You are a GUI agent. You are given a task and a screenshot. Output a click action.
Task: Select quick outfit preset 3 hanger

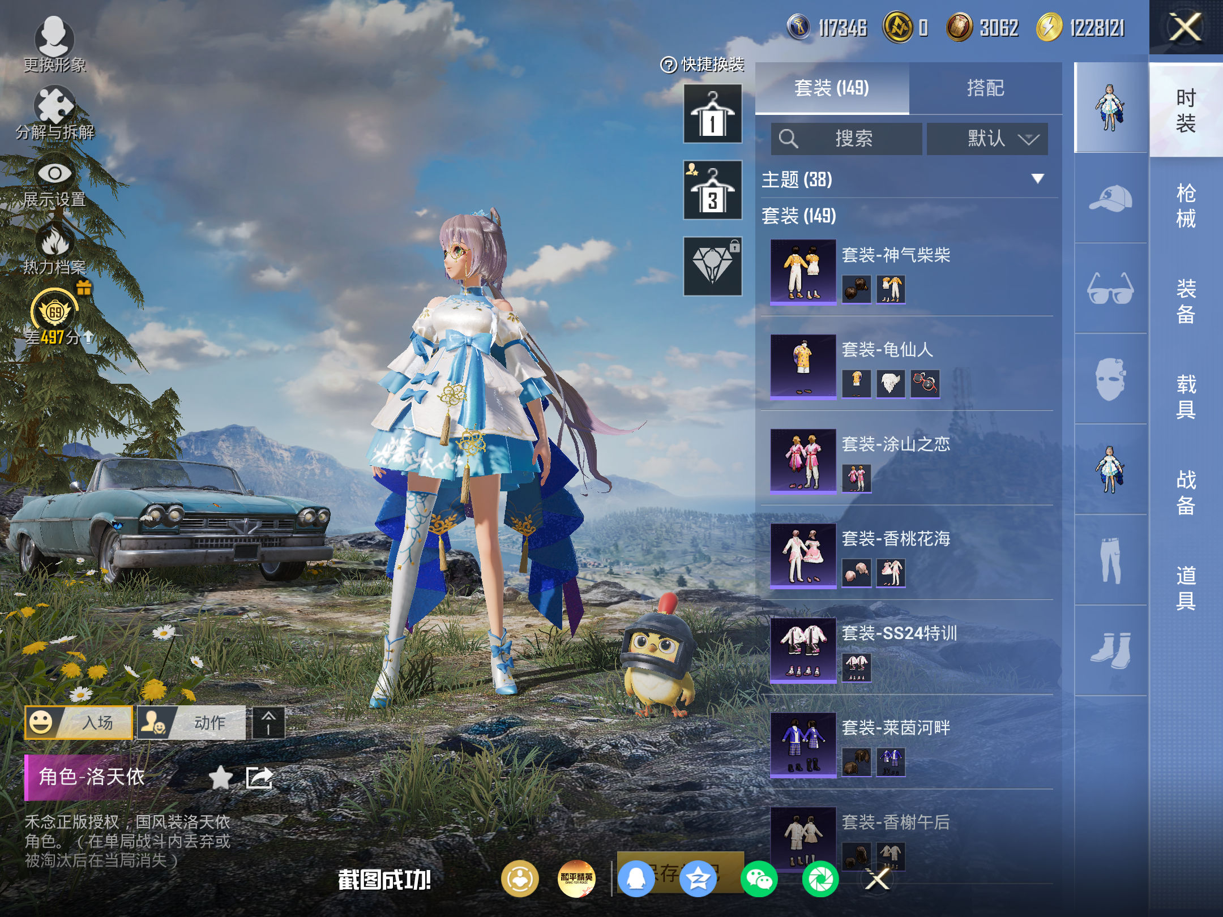712,190
